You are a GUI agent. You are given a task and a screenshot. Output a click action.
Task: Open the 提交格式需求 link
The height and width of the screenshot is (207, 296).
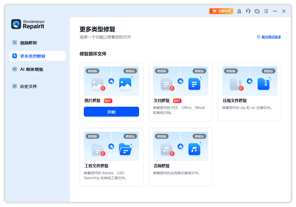[271, 37]
